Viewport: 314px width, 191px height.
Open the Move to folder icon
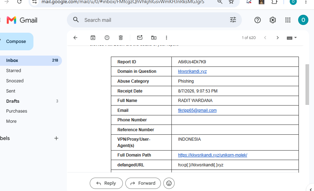tap(154, 38)
